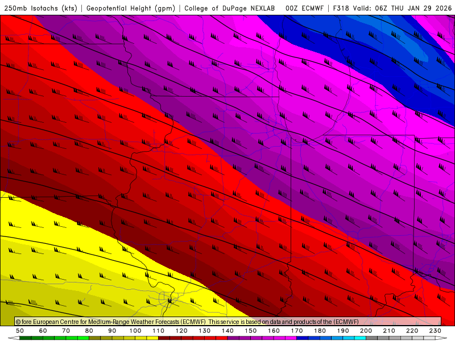455x341 pixels.
Task: Click the '50' legend label
Action: click(20, 331)
